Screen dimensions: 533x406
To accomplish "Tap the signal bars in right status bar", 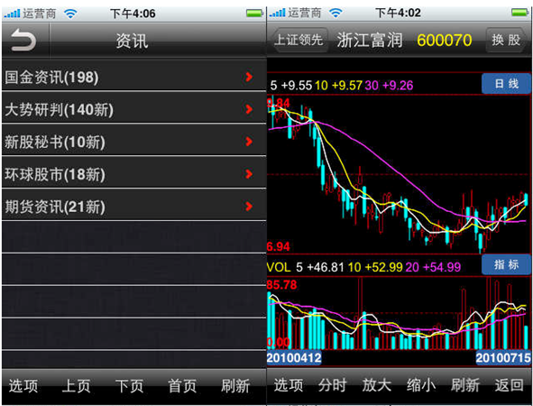I will pyautogui.click(x=278, y=14).
